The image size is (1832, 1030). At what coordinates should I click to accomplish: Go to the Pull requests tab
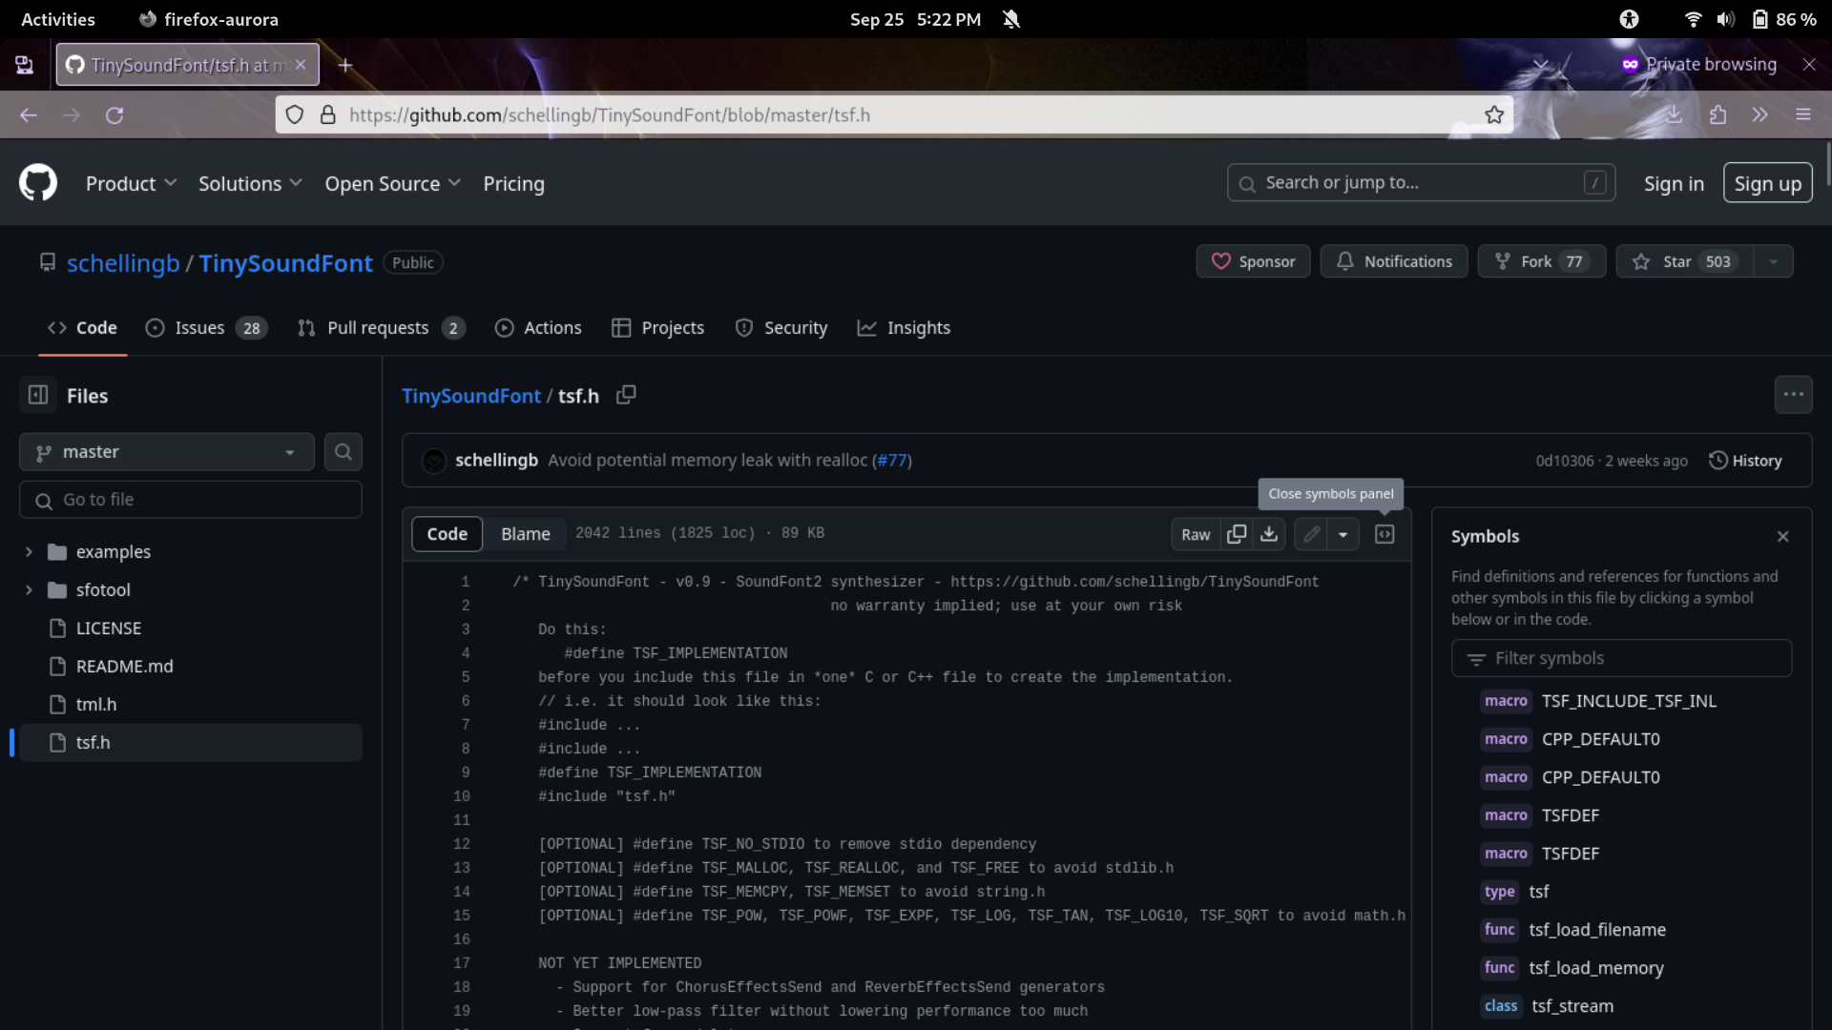(x=380, y=328)
